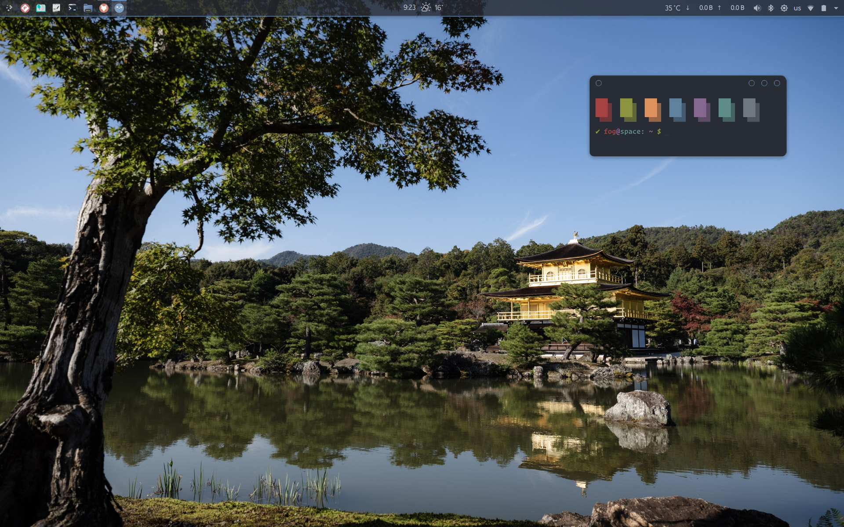The width and height of the screenshot is (844, 527).
Task: Click the 35 °C temperature readout
Action: [x=672, y=8]
